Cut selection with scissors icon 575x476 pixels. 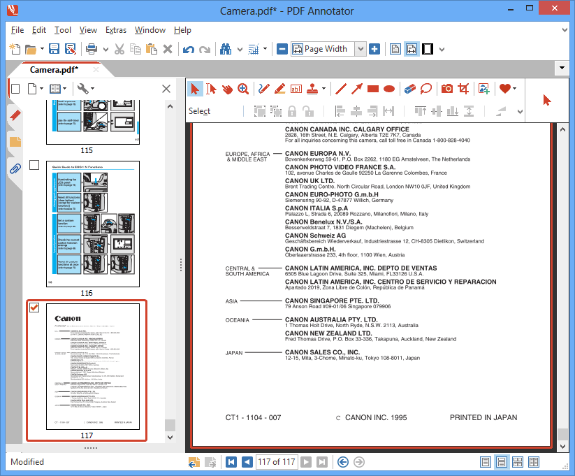pos(119,49)
